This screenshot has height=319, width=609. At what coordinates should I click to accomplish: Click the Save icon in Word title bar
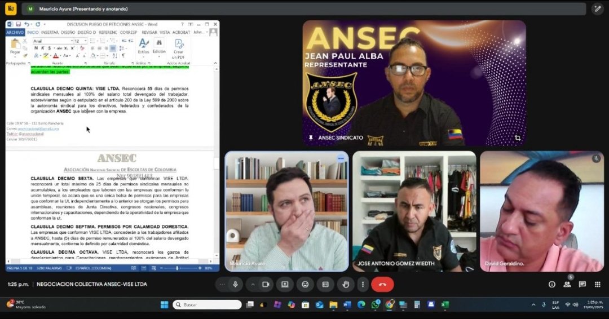point(18,24)
